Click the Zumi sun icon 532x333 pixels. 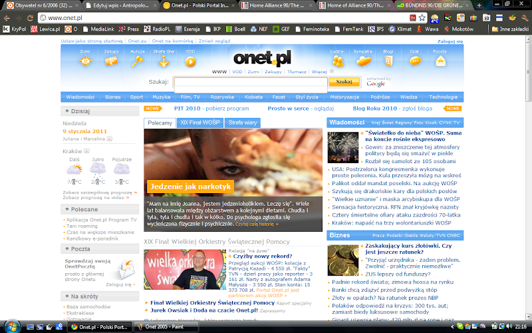[x=85, y=61]
